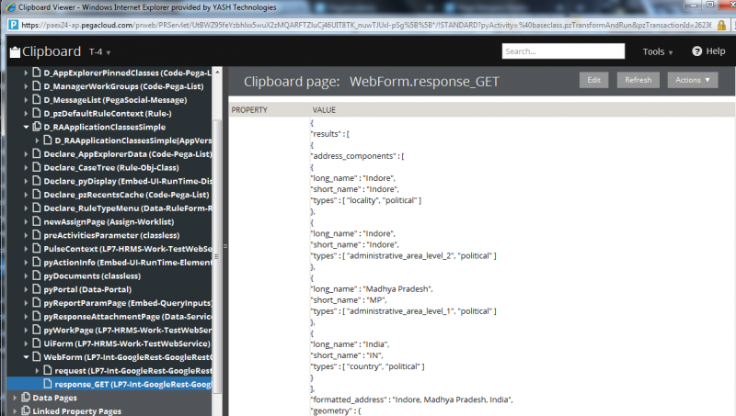
Task: Select preActivitiesParameter (classless) page
Action: coord(111,235)
